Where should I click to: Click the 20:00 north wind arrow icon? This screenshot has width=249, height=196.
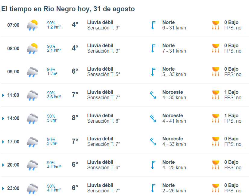click(x=153, y=165)
